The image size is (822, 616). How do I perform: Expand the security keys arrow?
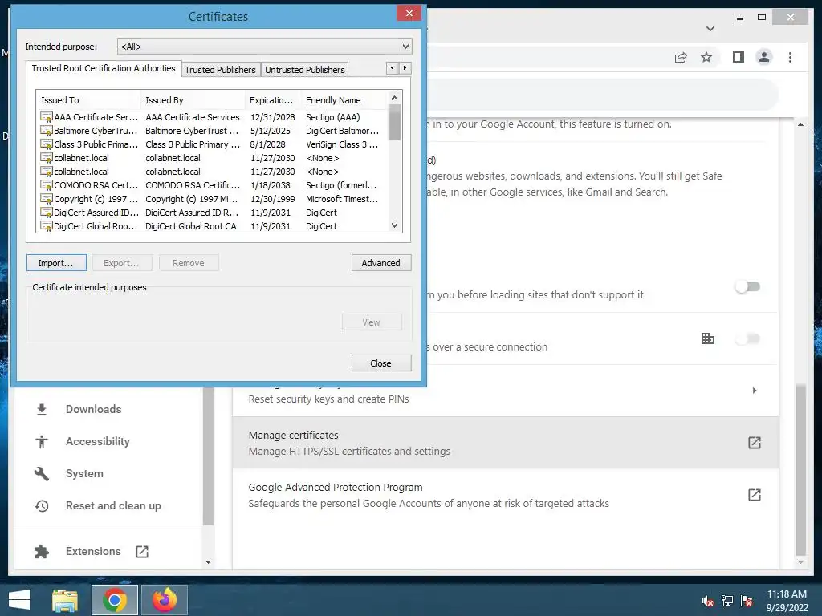[x=755, y=391]
